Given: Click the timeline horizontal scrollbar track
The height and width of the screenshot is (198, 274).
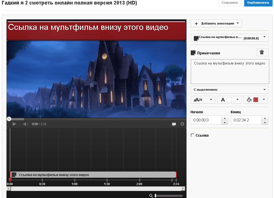Looking at the screenshot, I should tap(96, 188).
